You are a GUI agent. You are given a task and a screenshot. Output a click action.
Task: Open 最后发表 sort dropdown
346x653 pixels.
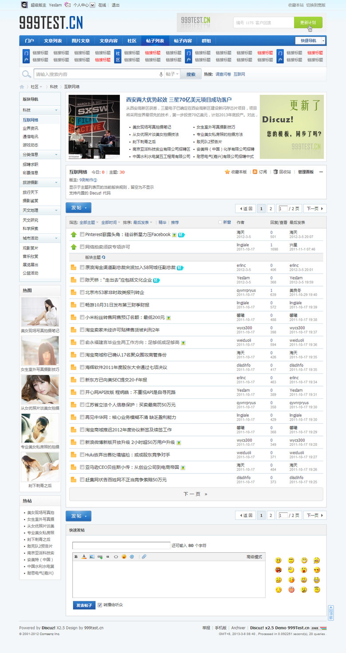click(143, 222)
